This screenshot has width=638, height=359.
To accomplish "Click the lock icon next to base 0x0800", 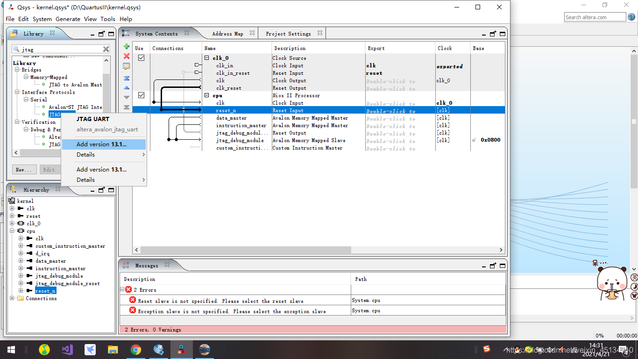I will click(x=474, y=140).
